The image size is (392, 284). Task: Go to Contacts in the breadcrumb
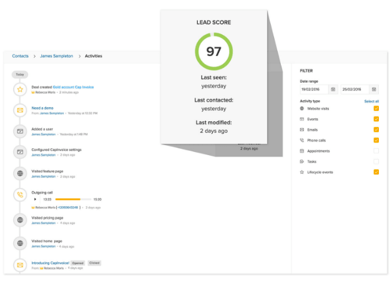tap(20, 56)
